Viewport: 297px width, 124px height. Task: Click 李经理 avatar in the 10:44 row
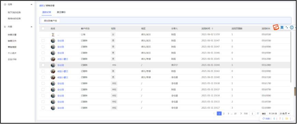point(53,65)
